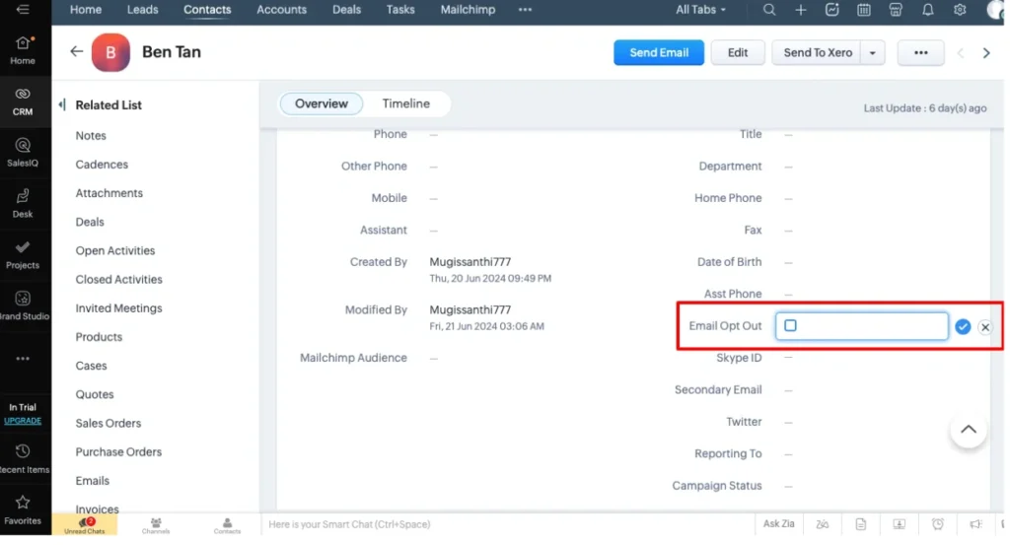Open Recent Items in the sidebar

click(24, 459)
